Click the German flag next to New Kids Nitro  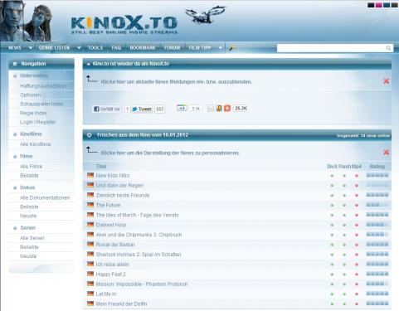tap(90, 175)
